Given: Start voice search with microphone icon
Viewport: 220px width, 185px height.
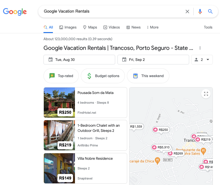Looking at the screenshot, I should (200, 12).
